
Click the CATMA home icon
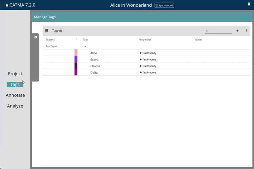point(7,5)
